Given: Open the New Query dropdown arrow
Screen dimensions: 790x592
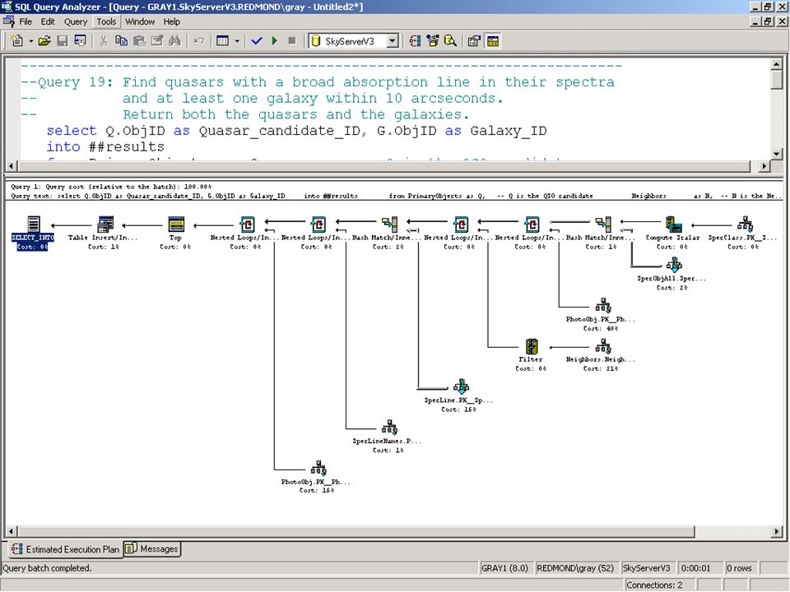Looking at the screenshot, I should (x=30, y=41).
